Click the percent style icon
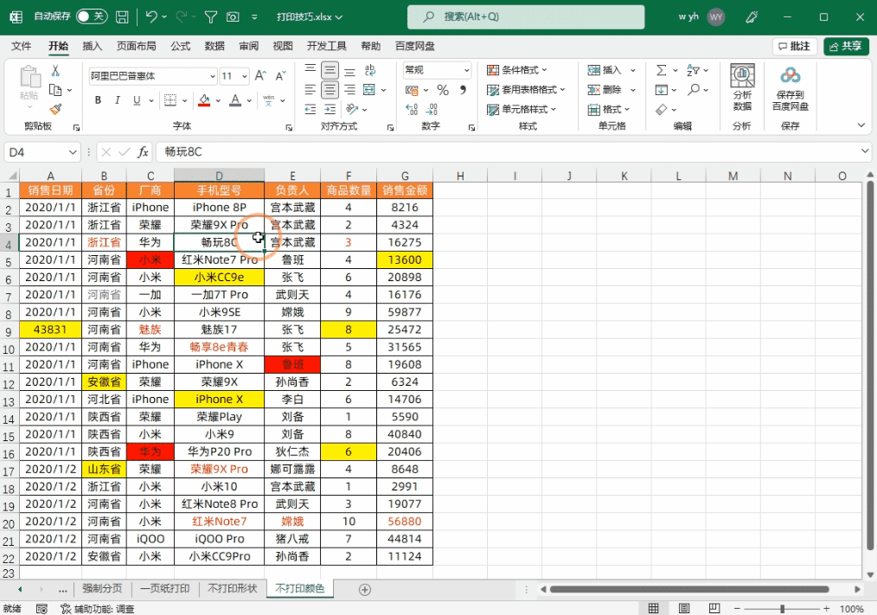The width and height of the screenshot is (877, 615). click(443, 90)
